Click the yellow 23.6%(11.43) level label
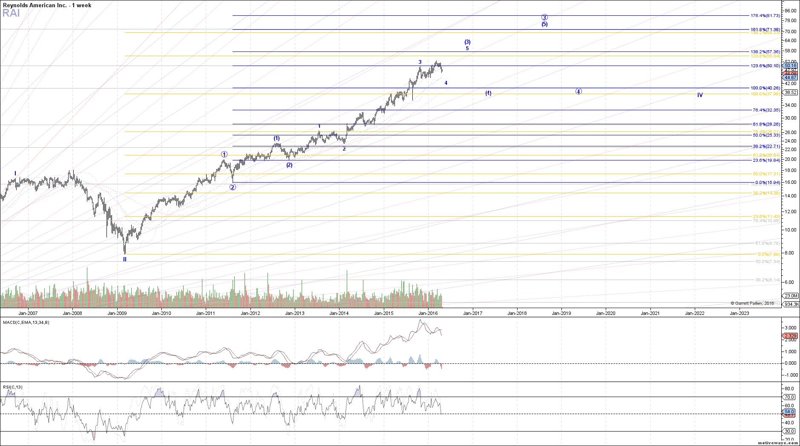This screenshot has width=800, height=446. pyautogui.click(x=766, y=216)
